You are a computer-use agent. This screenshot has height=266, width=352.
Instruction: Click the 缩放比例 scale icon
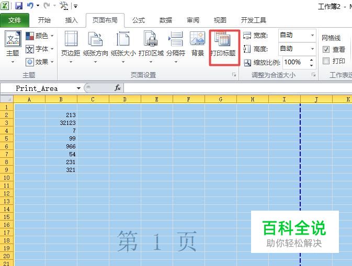247,63
